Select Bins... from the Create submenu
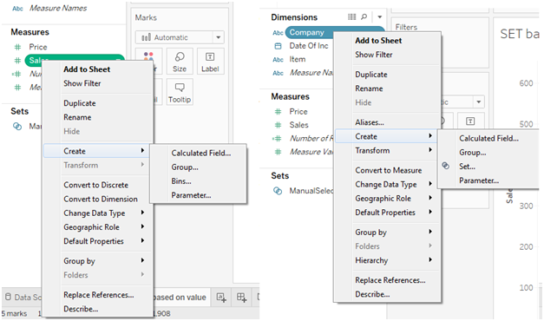 [181, 181]
